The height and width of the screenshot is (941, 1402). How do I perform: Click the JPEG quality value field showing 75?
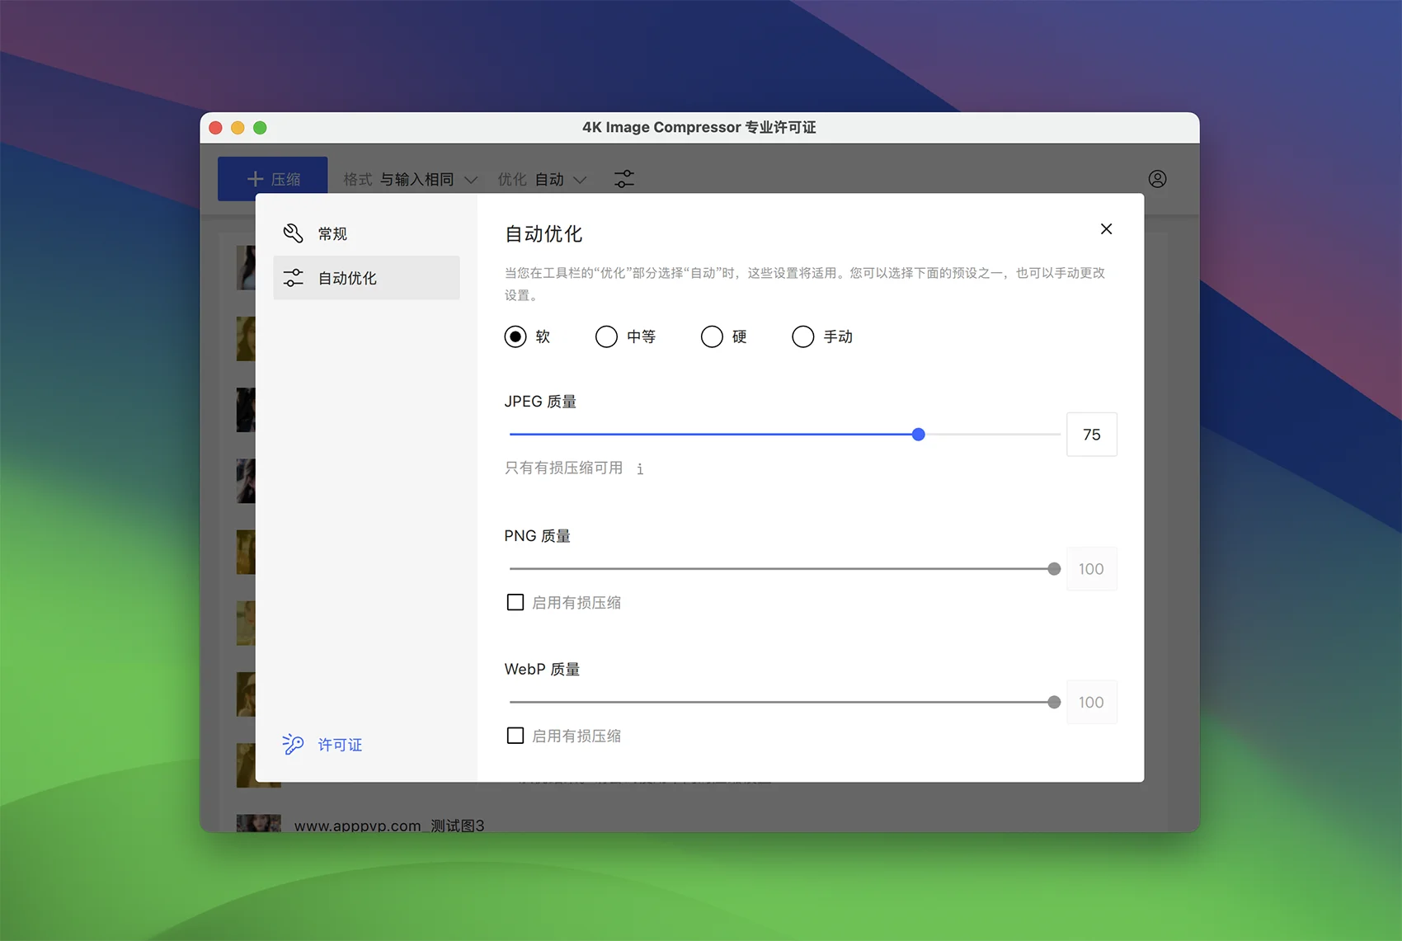(1091, 435)
